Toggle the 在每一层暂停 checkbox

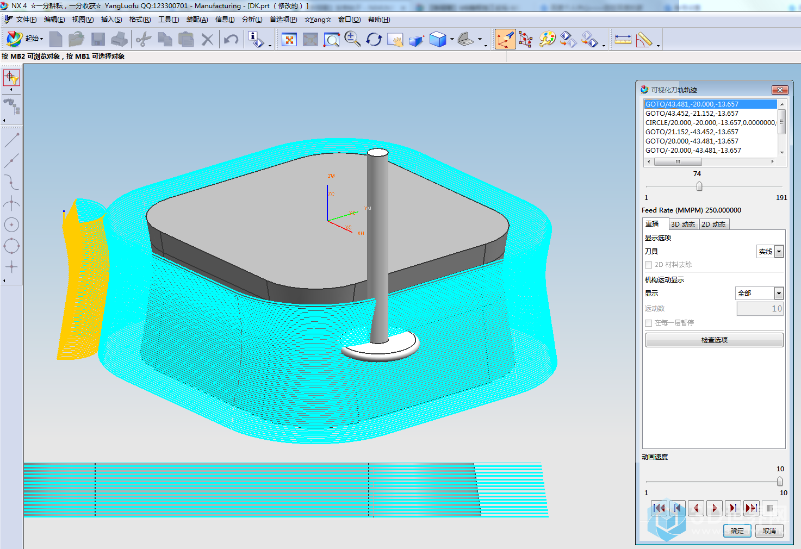(648, 323)
